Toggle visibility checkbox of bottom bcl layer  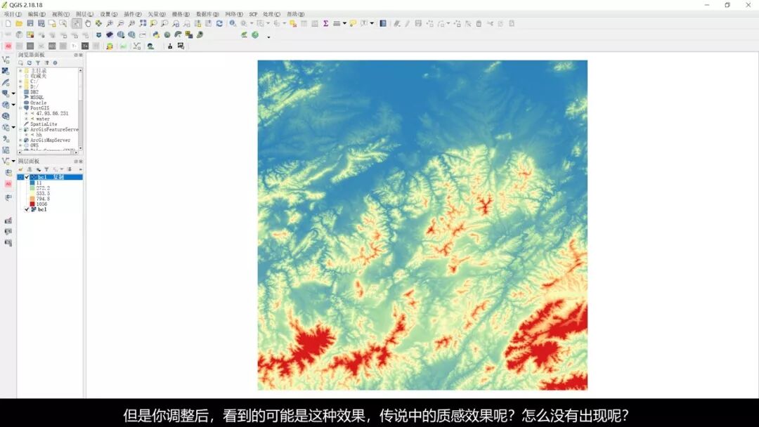pyautogui.click(x=27, y=209)
